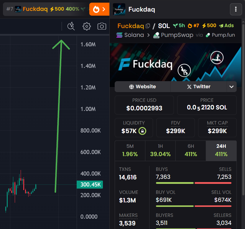The height and width of the screenshot is (229, 245).
Task: Open chart settings gear icon
Action: click(x=87, y=26)
